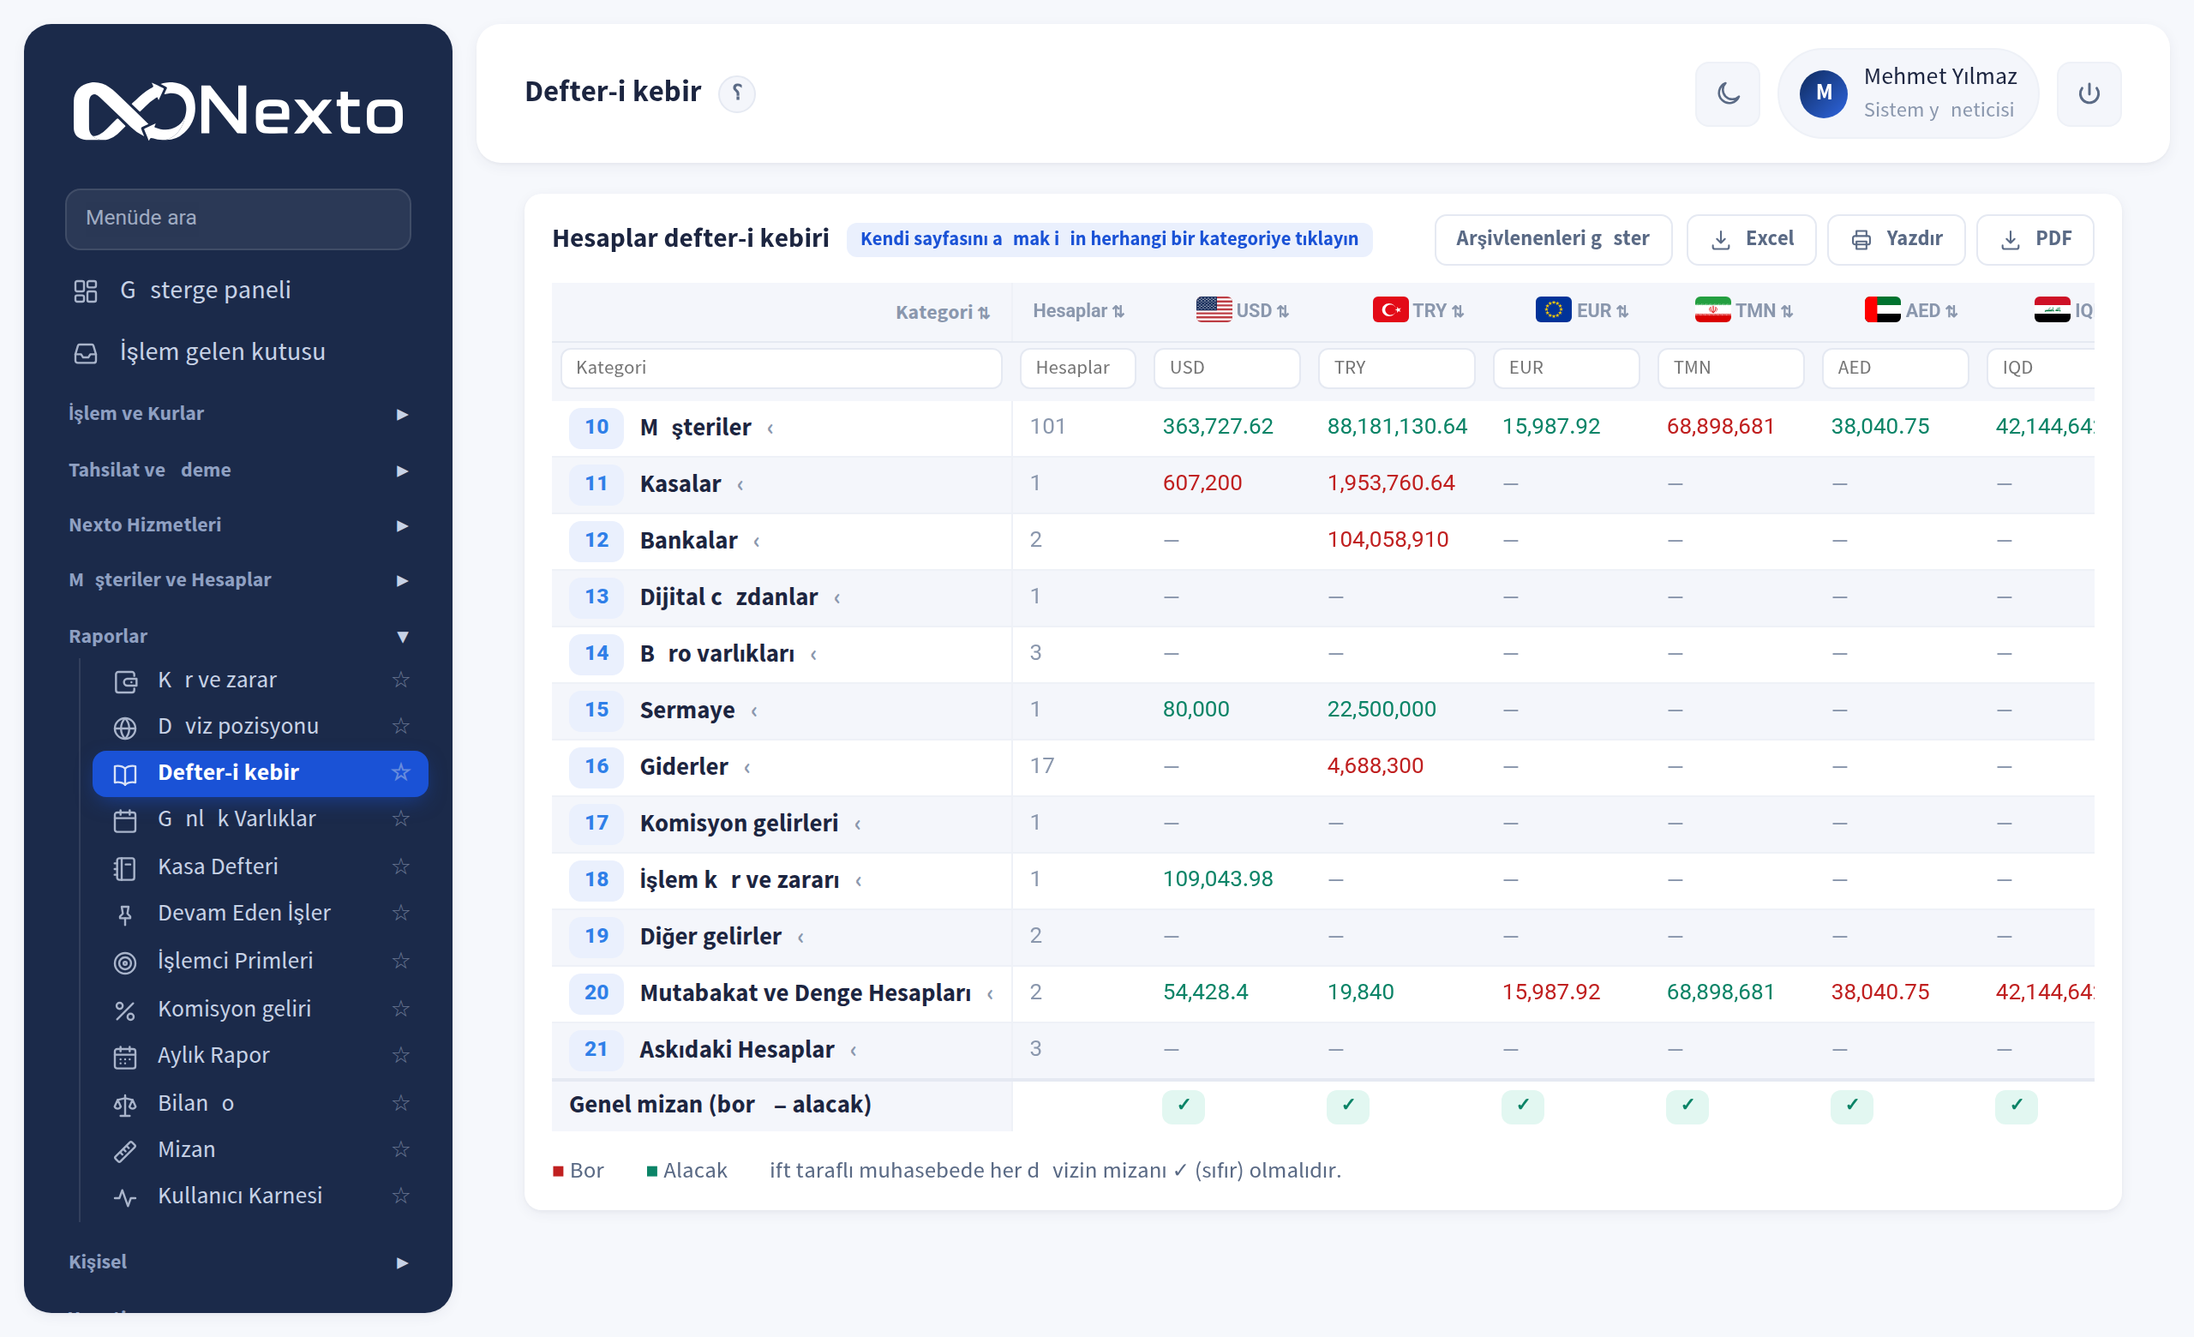This screenshot has height=1337, width=2194.
Task: Click the globe icon for currency position
Action: (125, 728)
